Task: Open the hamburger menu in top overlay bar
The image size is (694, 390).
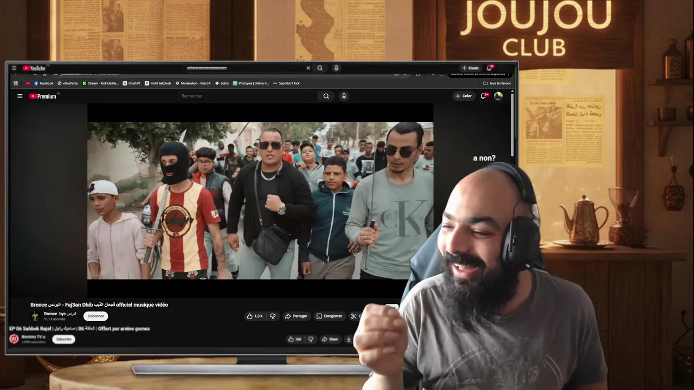Action: [x=14, y=68]
